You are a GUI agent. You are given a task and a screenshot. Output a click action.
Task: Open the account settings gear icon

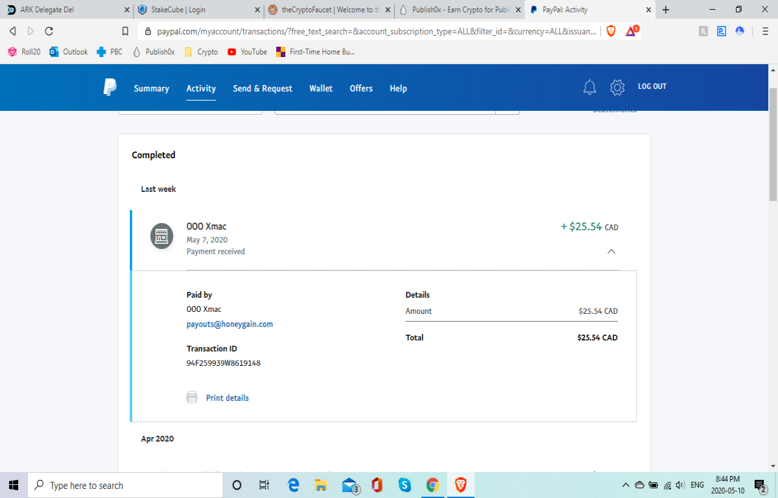[617, 88]
